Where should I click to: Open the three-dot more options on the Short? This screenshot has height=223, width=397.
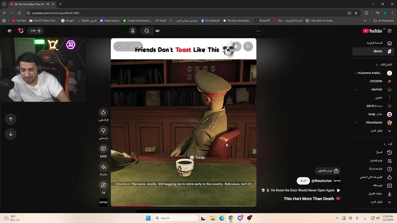[128, 46]
